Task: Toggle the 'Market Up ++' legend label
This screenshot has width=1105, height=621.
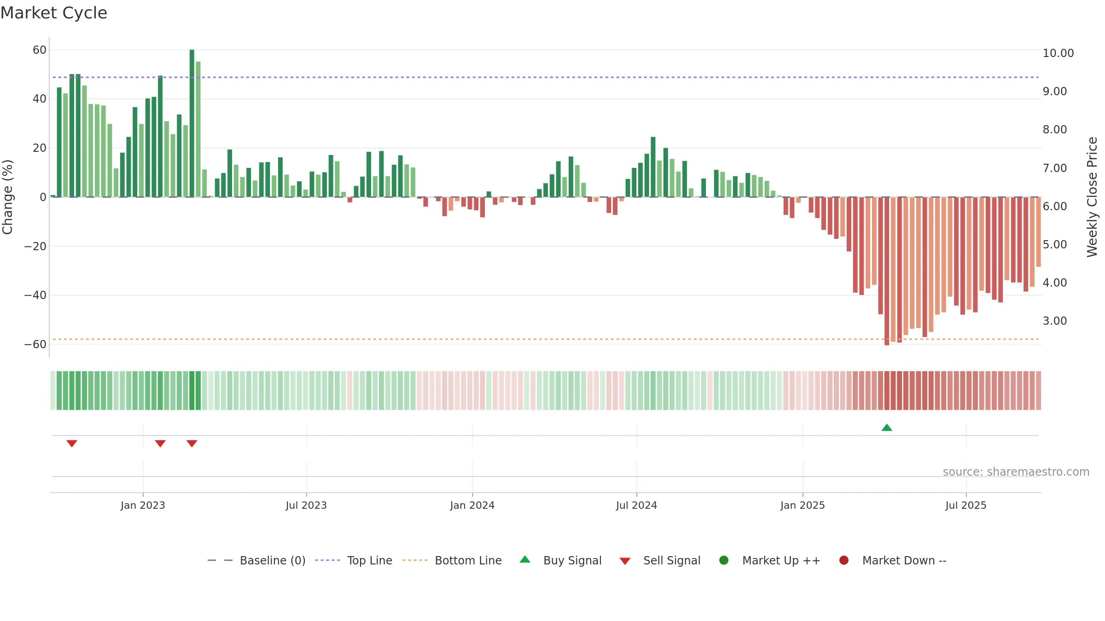Action: 781,561
